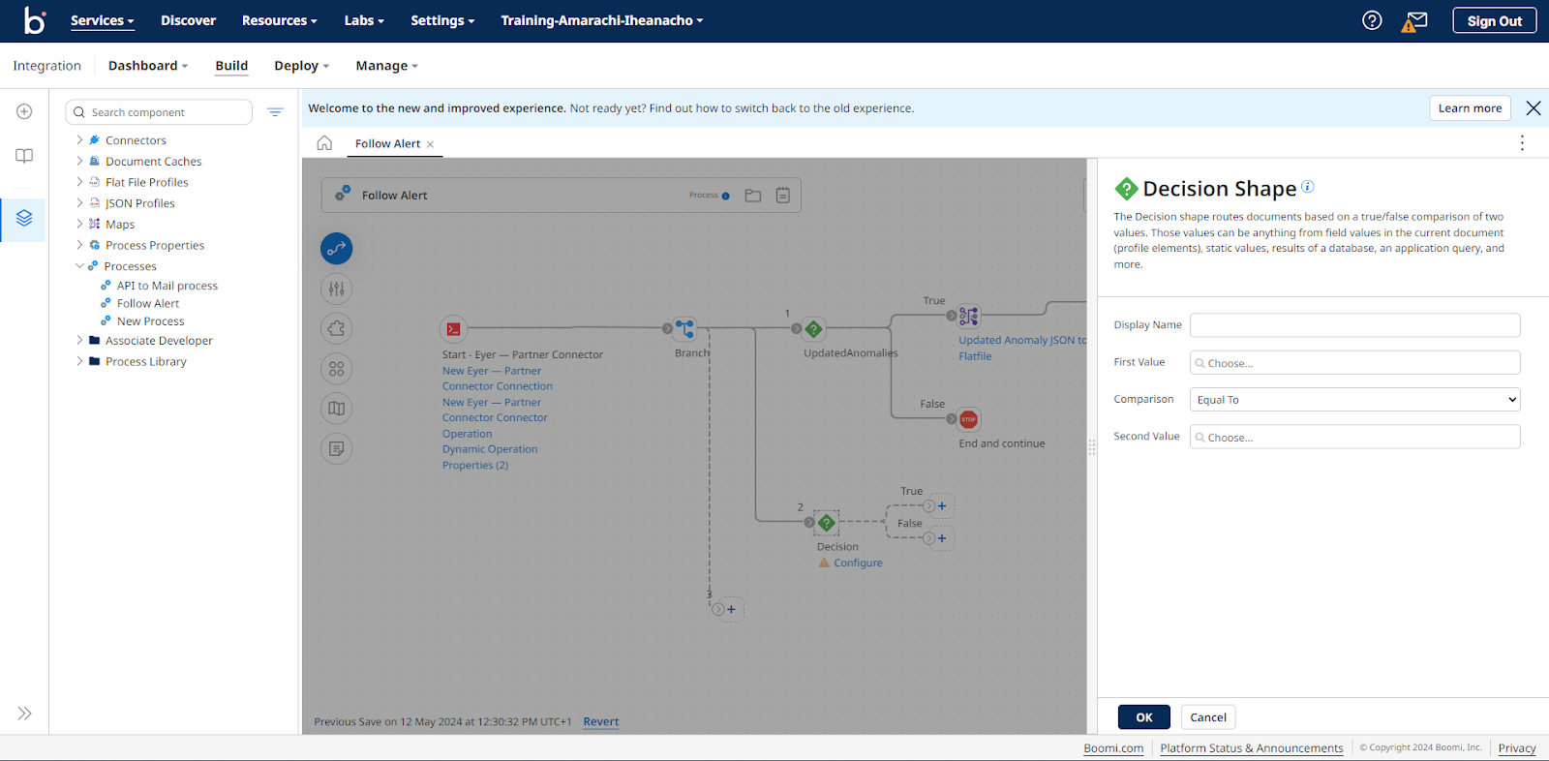Open the Labs menu
Screen dimensions: 1549x761
pyautogui.click(x=364, y=20)
